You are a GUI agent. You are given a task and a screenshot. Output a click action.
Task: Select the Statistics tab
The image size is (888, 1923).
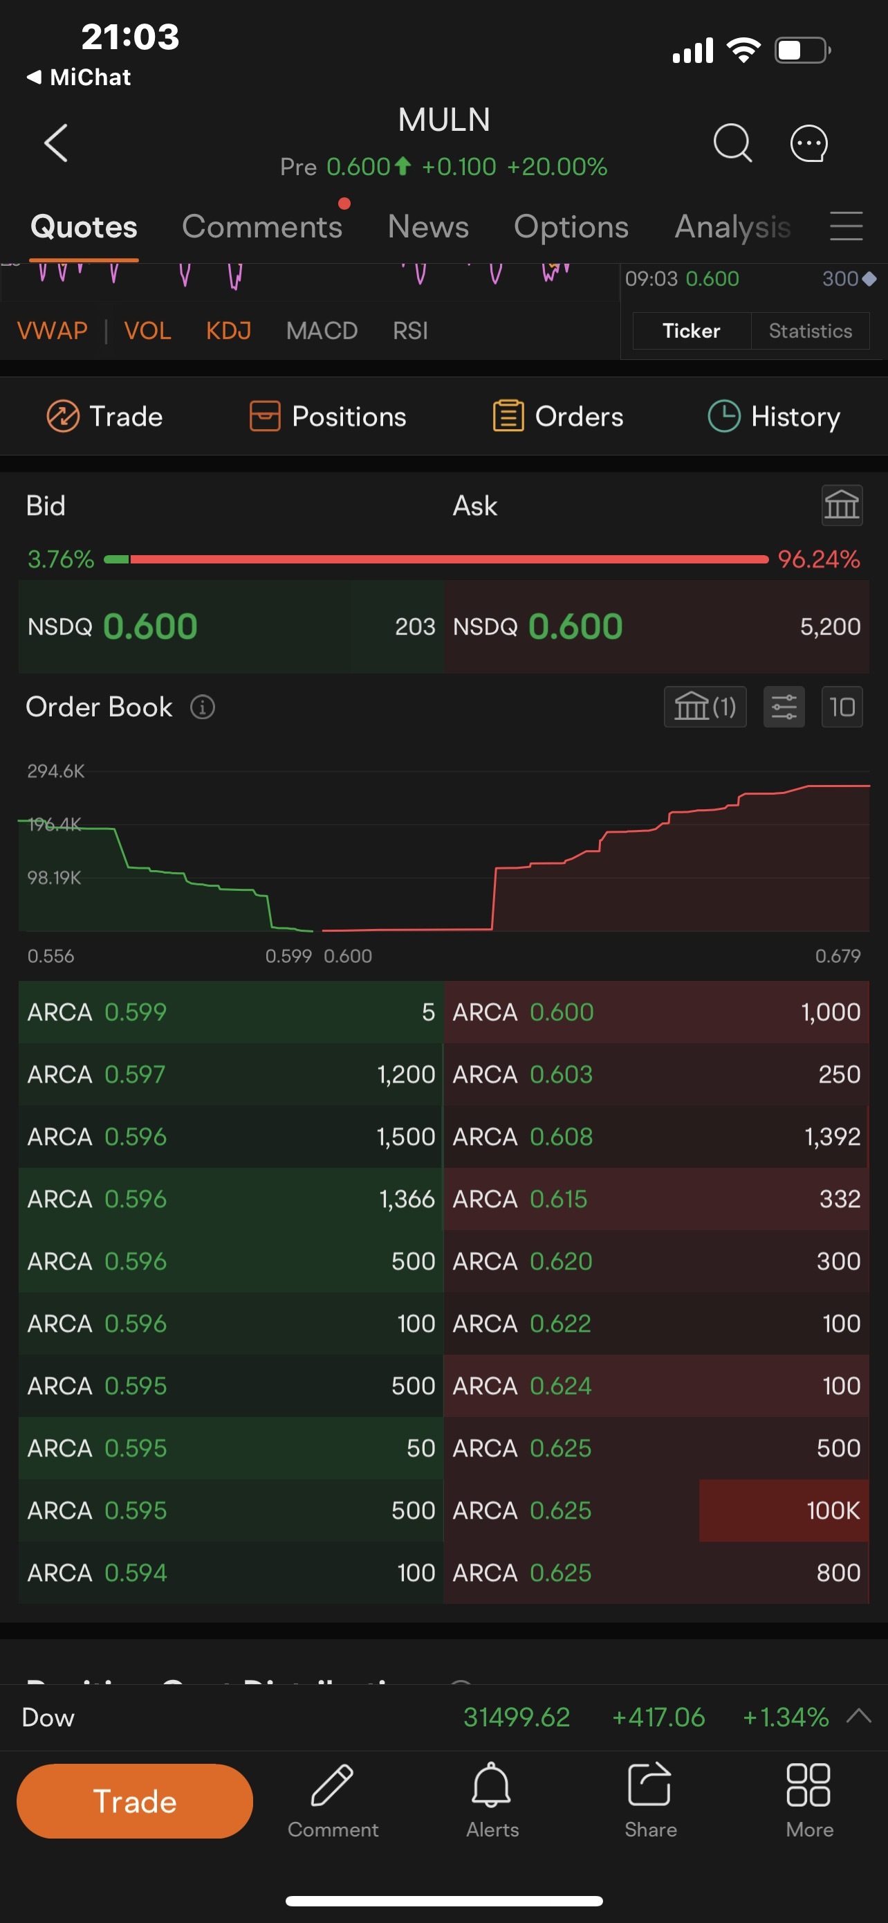pyautogui.click(x=810, y=331)
